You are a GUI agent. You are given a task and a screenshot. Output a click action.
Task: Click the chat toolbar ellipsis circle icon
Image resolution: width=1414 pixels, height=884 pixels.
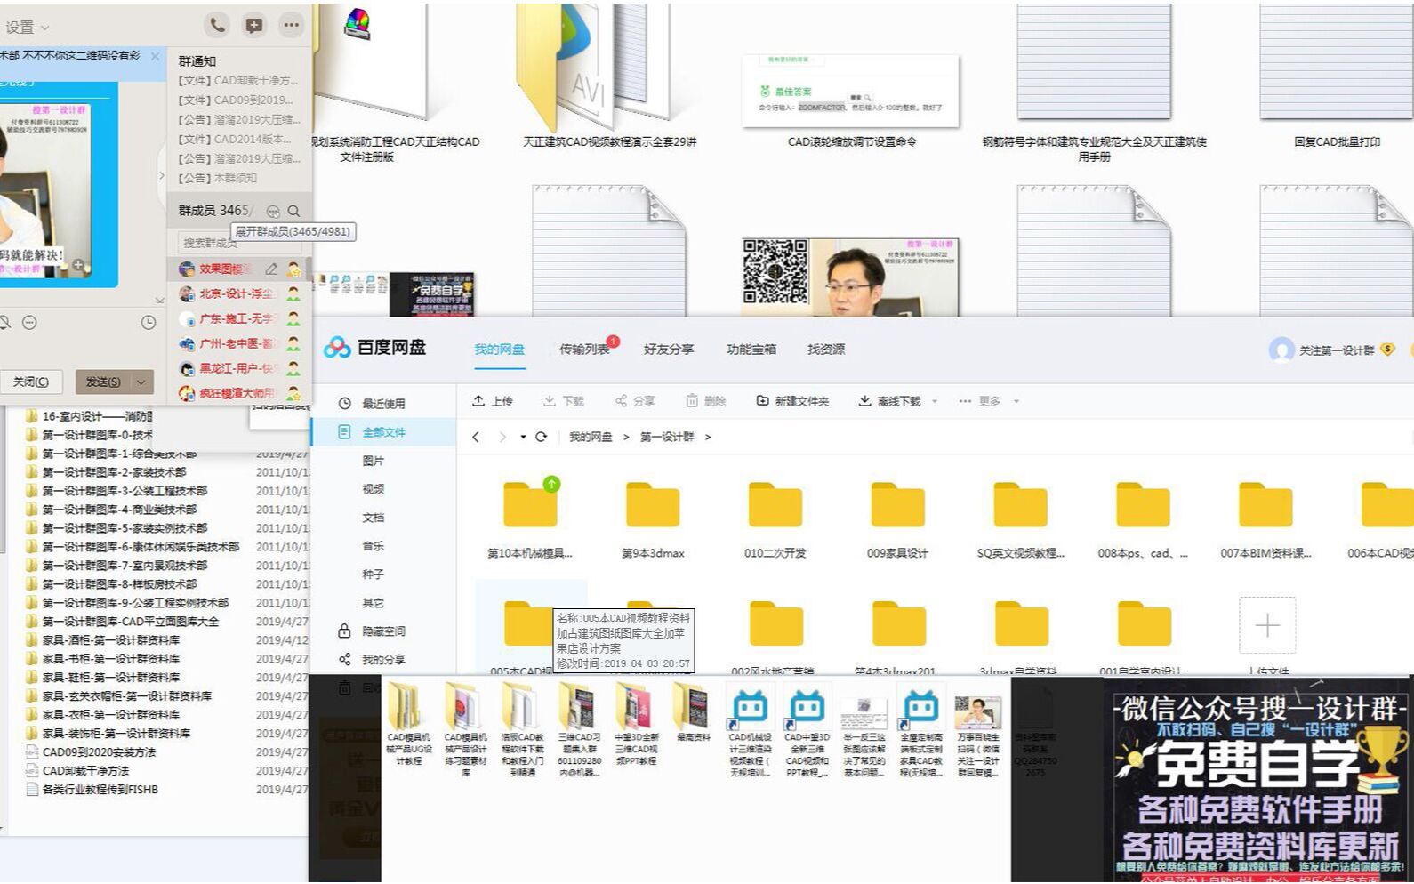[x=29, y=322]
